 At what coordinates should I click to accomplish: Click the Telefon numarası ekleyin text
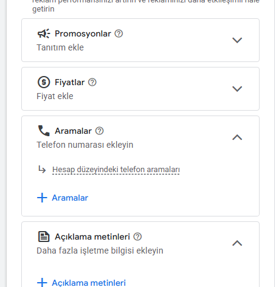85,145
